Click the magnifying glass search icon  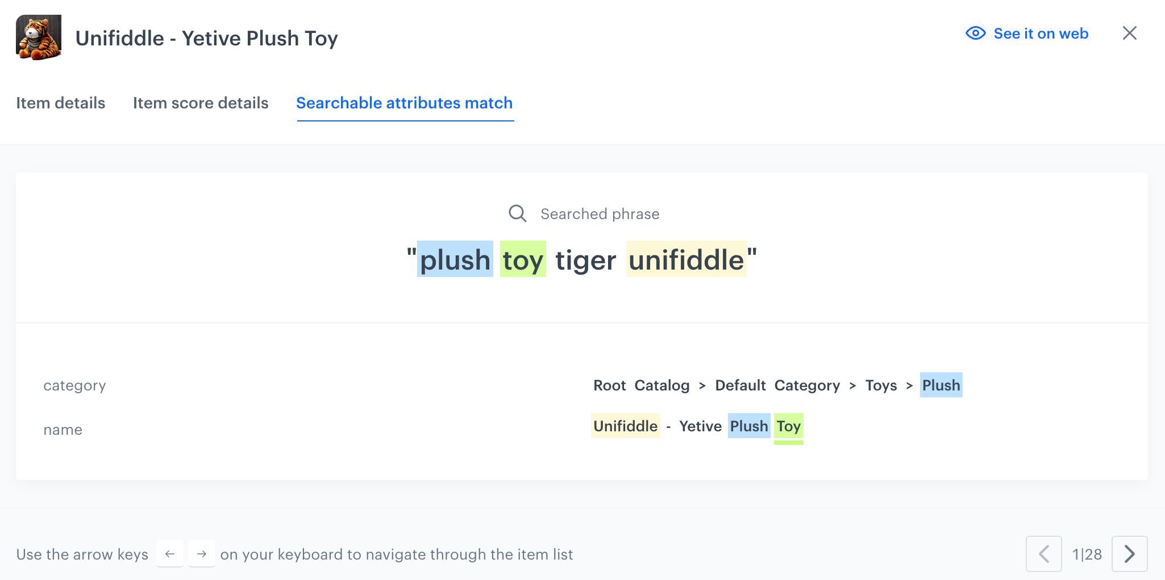[517, 213]
